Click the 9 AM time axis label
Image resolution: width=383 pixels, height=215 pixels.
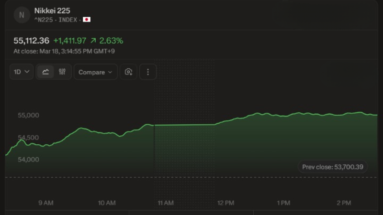pos(46,203)
